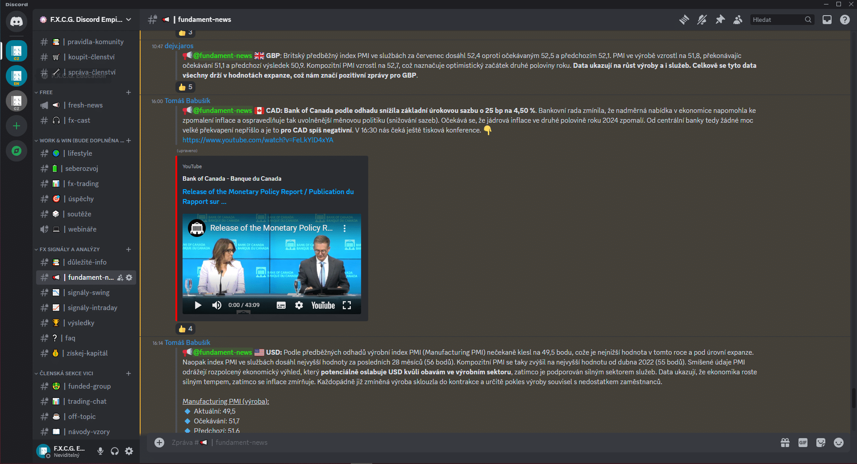Toggle notification settings bell icon
The width and height of the screenshot is (857, 464).
click(x=702, y=20)
